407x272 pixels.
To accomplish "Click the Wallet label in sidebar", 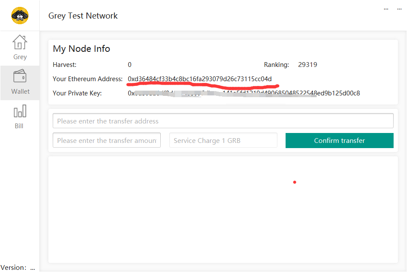I will click(x=20, y=92).
